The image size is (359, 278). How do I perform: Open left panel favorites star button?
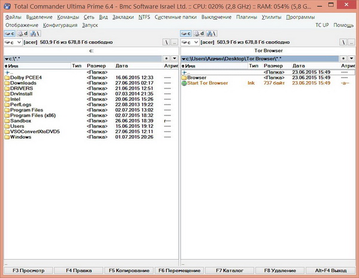(165, 59)
